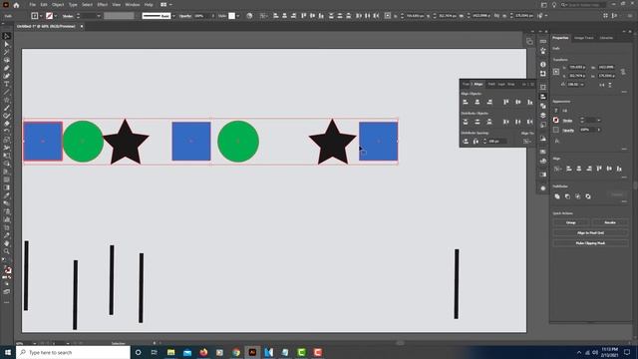Screen dimensions: 638x359
Task: Pick reference point widget in Properties Transform
Action: 556,72
